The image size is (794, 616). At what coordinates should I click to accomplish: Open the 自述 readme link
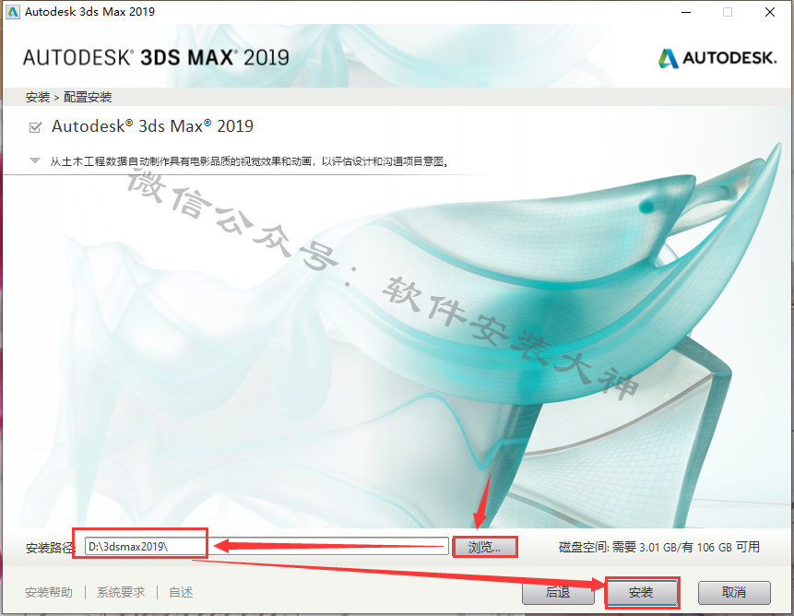(x=181, y=592)
